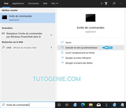
Task: Select the Web filter tab
Action: (x=45, y=3)
